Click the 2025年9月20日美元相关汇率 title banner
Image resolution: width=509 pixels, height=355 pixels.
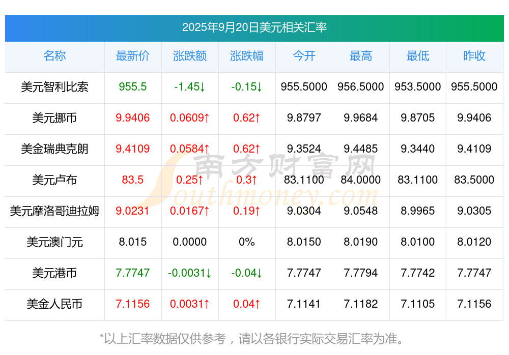coord(254,27)
